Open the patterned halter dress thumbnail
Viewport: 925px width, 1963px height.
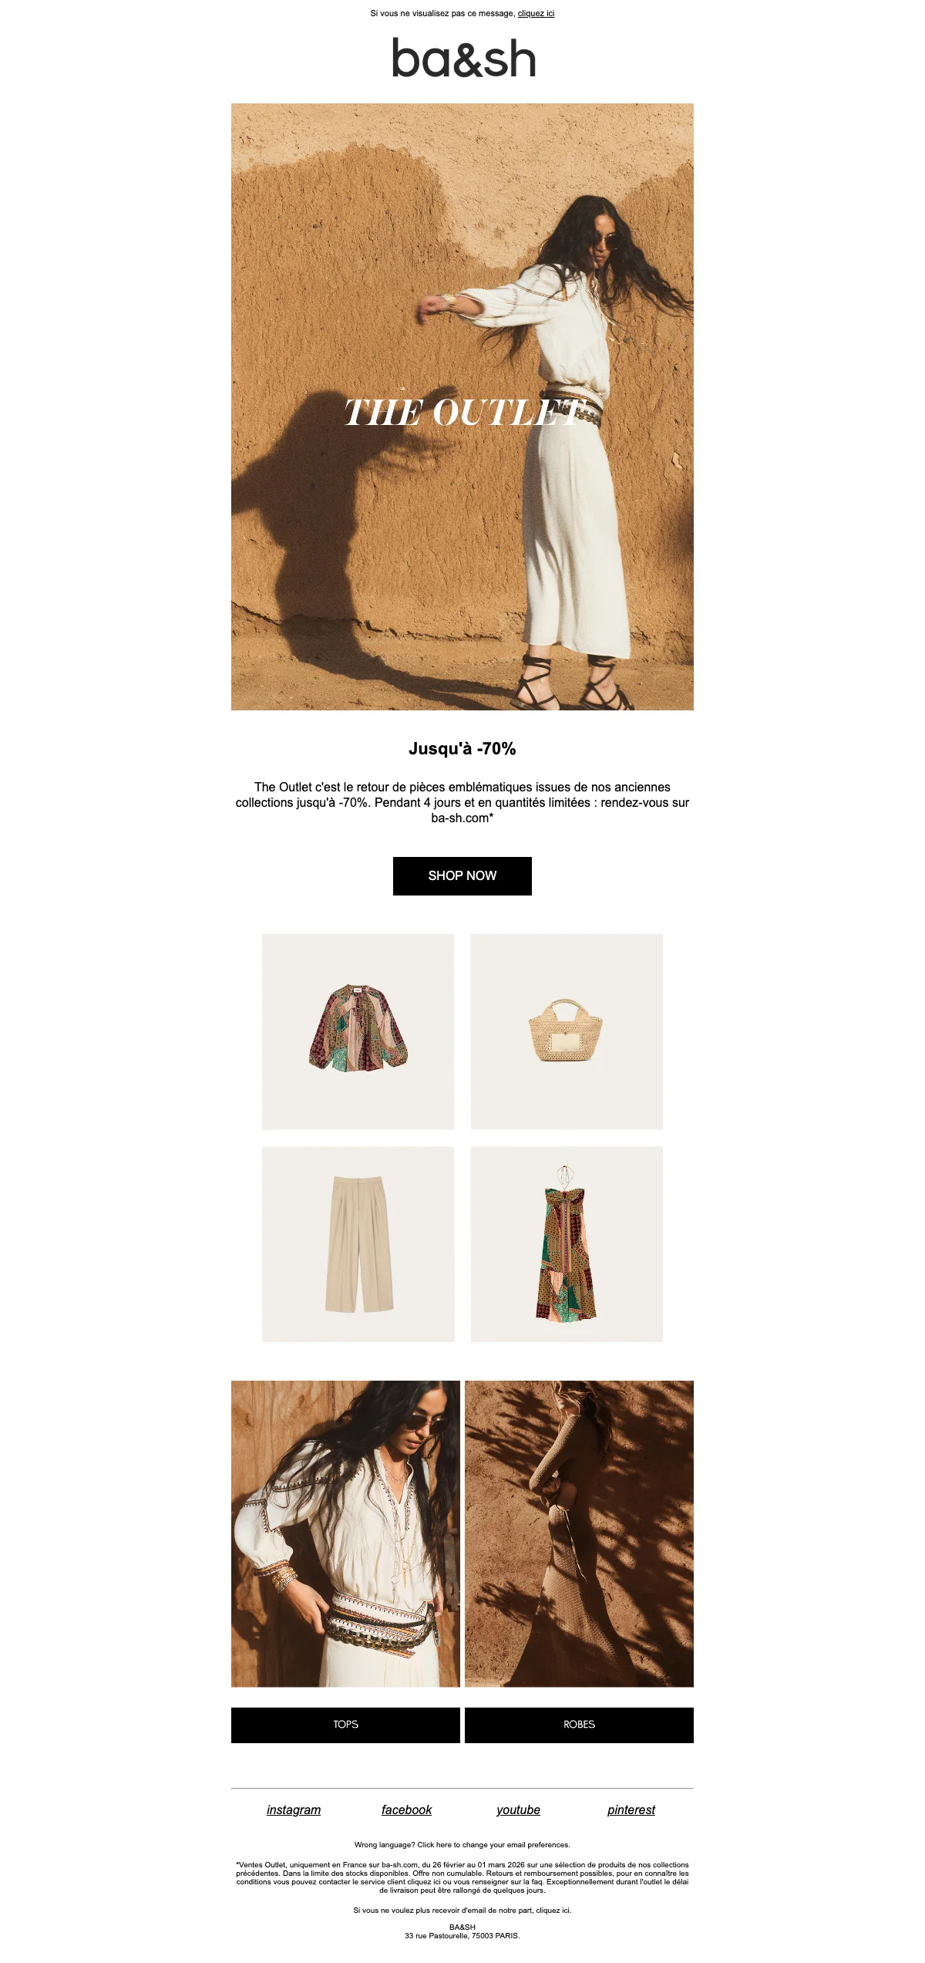pos(567,1243)
